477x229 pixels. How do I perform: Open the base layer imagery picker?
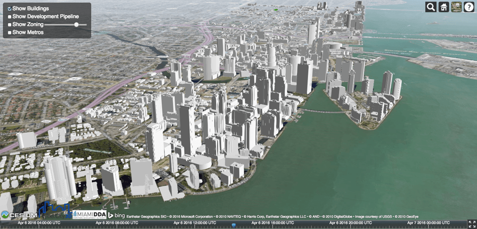(456, 7)
